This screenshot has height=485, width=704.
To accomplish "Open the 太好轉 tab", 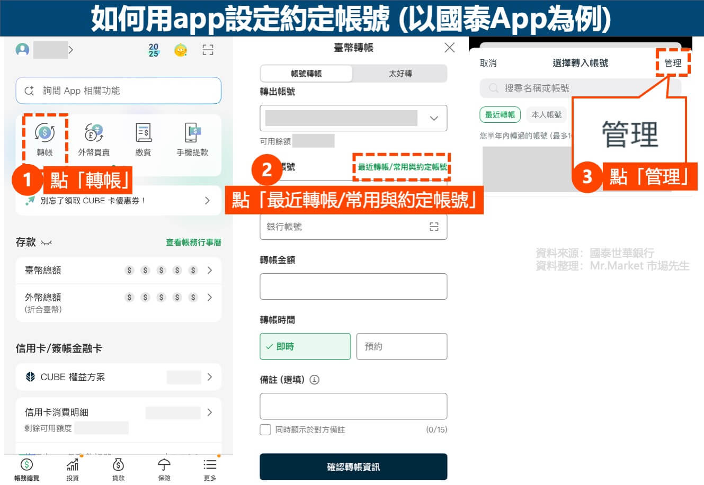I will [400, 74].
